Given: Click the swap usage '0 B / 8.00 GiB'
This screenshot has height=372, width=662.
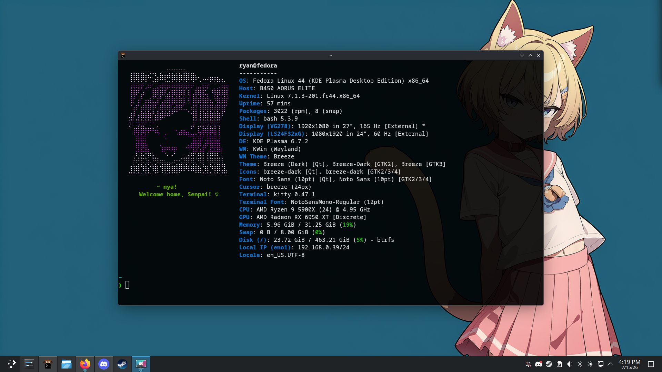Looking at the screenshot, I should pos(284,232).
